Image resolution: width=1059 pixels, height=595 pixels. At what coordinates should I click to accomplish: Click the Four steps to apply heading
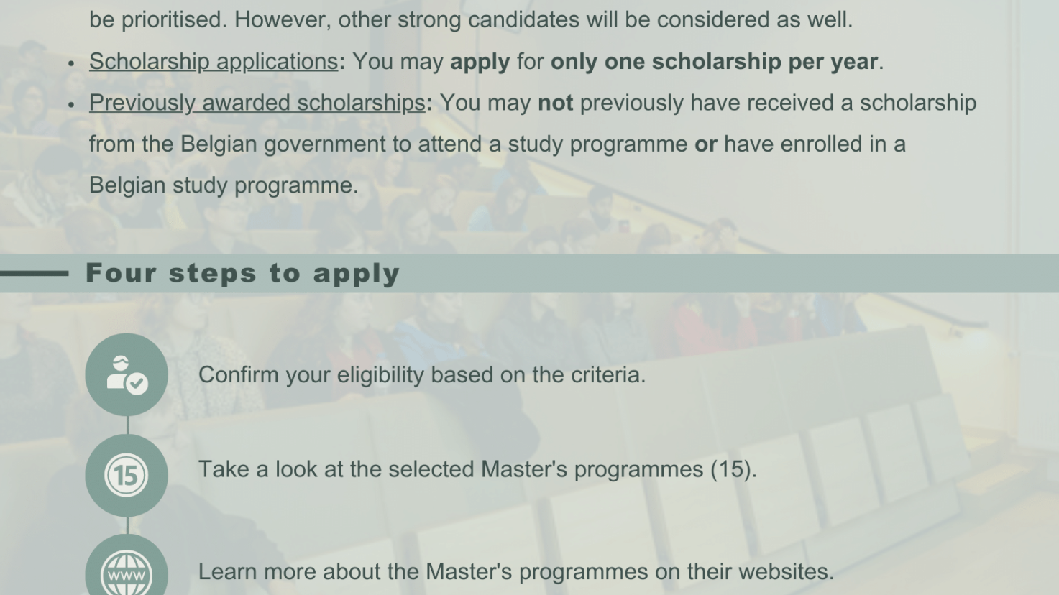242,273
